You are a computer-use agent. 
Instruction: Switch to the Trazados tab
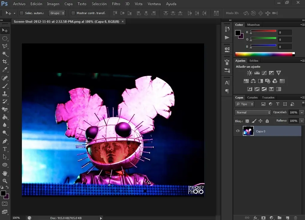[x=268, y=98]
